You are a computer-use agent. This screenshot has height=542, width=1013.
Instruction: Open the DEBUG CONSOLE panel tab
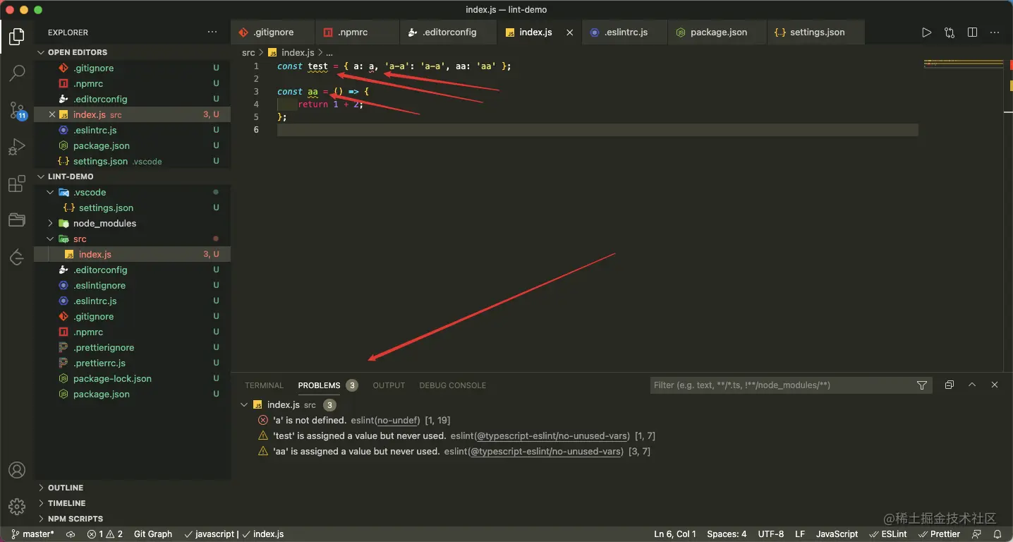click(453, 385)
